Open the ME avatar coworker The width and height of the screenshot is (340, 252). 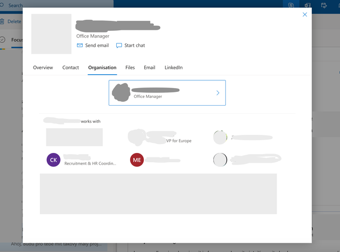(137, 160)
